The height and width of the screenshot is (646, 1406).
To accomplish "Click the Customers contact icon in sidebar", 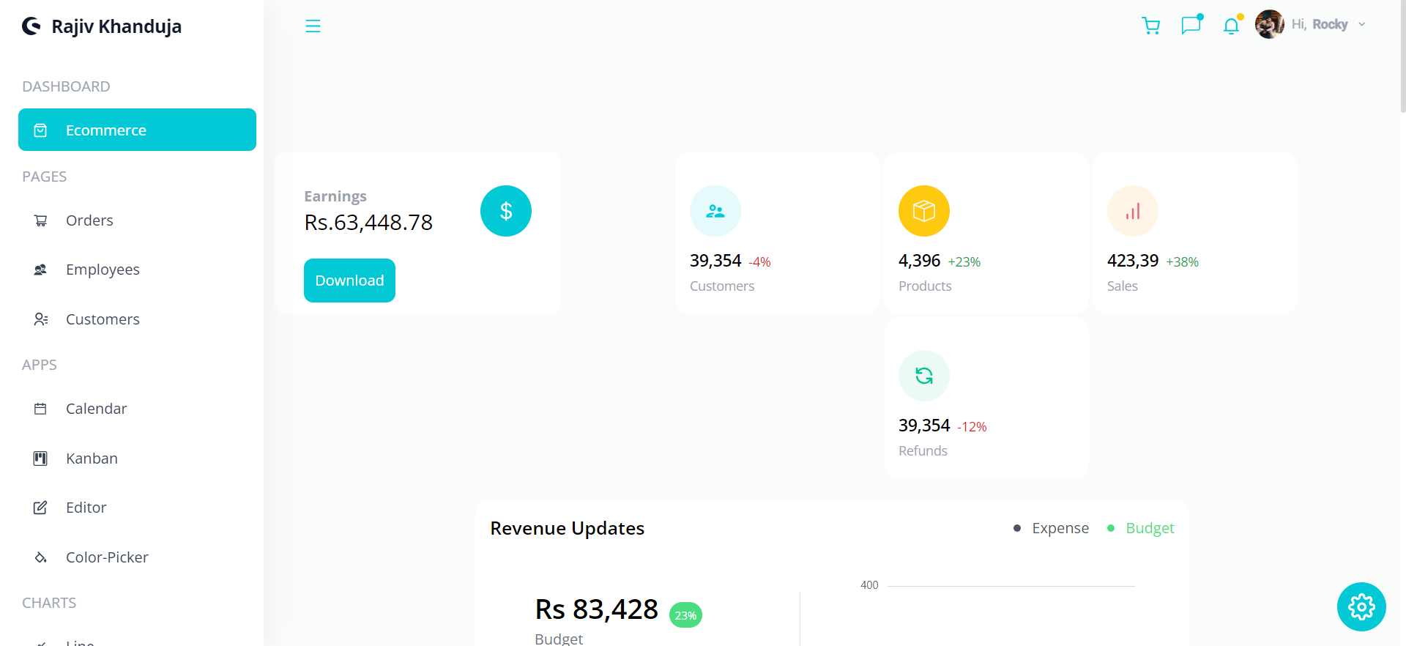I will click(x=40, y=319).
